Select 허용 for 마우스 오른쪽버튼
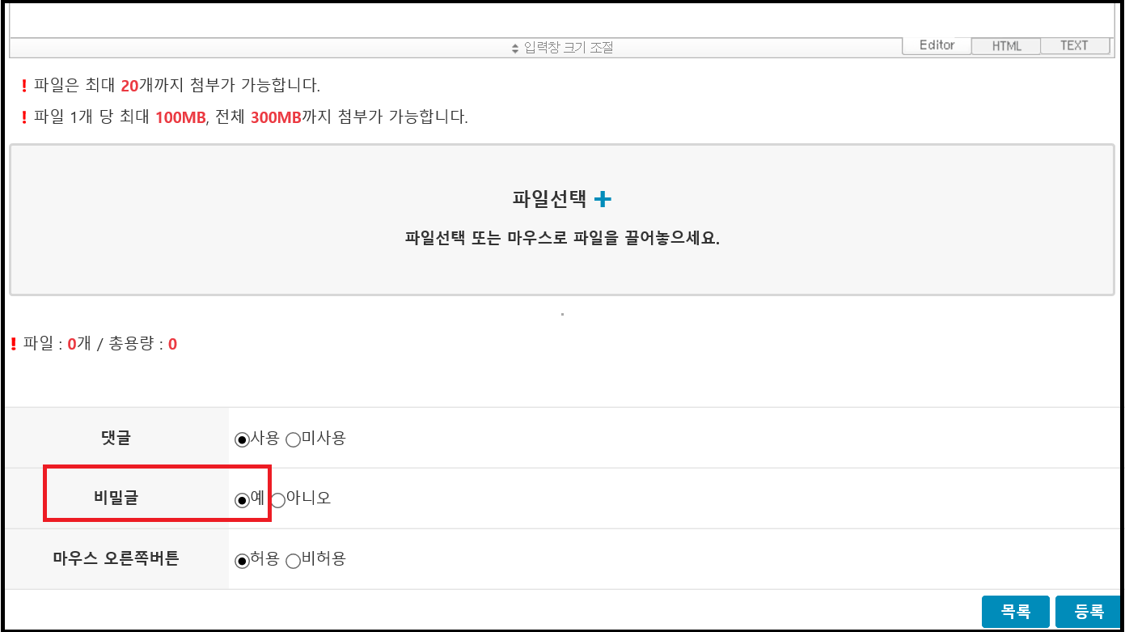This screenshot has width=1125, height=632. 241,561
